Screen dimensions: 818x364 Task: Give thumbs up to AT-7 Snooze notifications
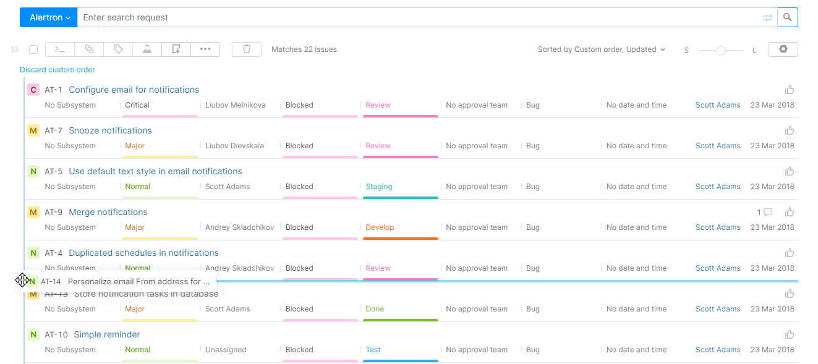(790, 130)
